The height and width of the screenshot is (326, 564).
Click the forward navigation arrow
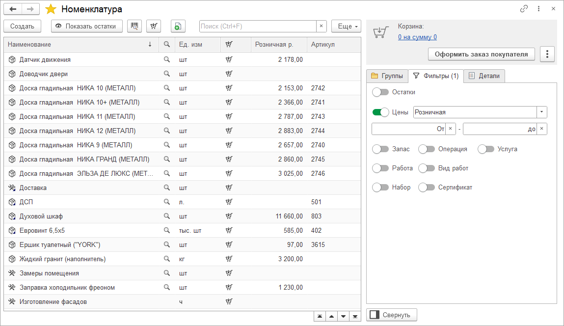[x=30, y=9]
